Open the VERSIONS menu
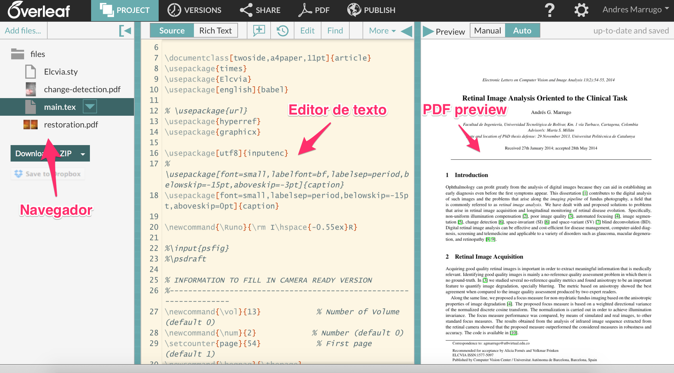 194,10
